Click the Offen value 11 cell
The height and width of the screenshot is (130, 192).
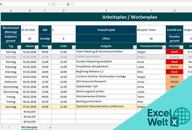(x=151, y=38)
